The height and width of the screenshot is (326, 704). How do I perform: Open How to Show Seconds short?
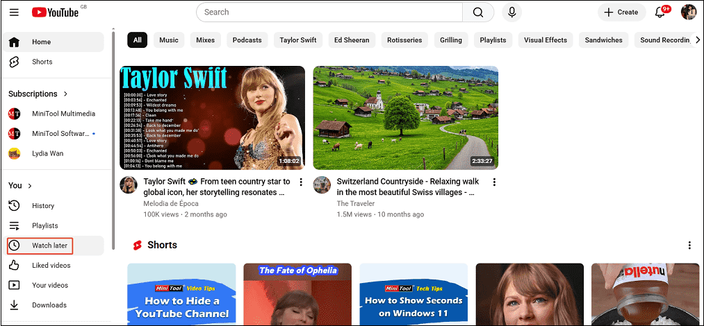point(414,294)
